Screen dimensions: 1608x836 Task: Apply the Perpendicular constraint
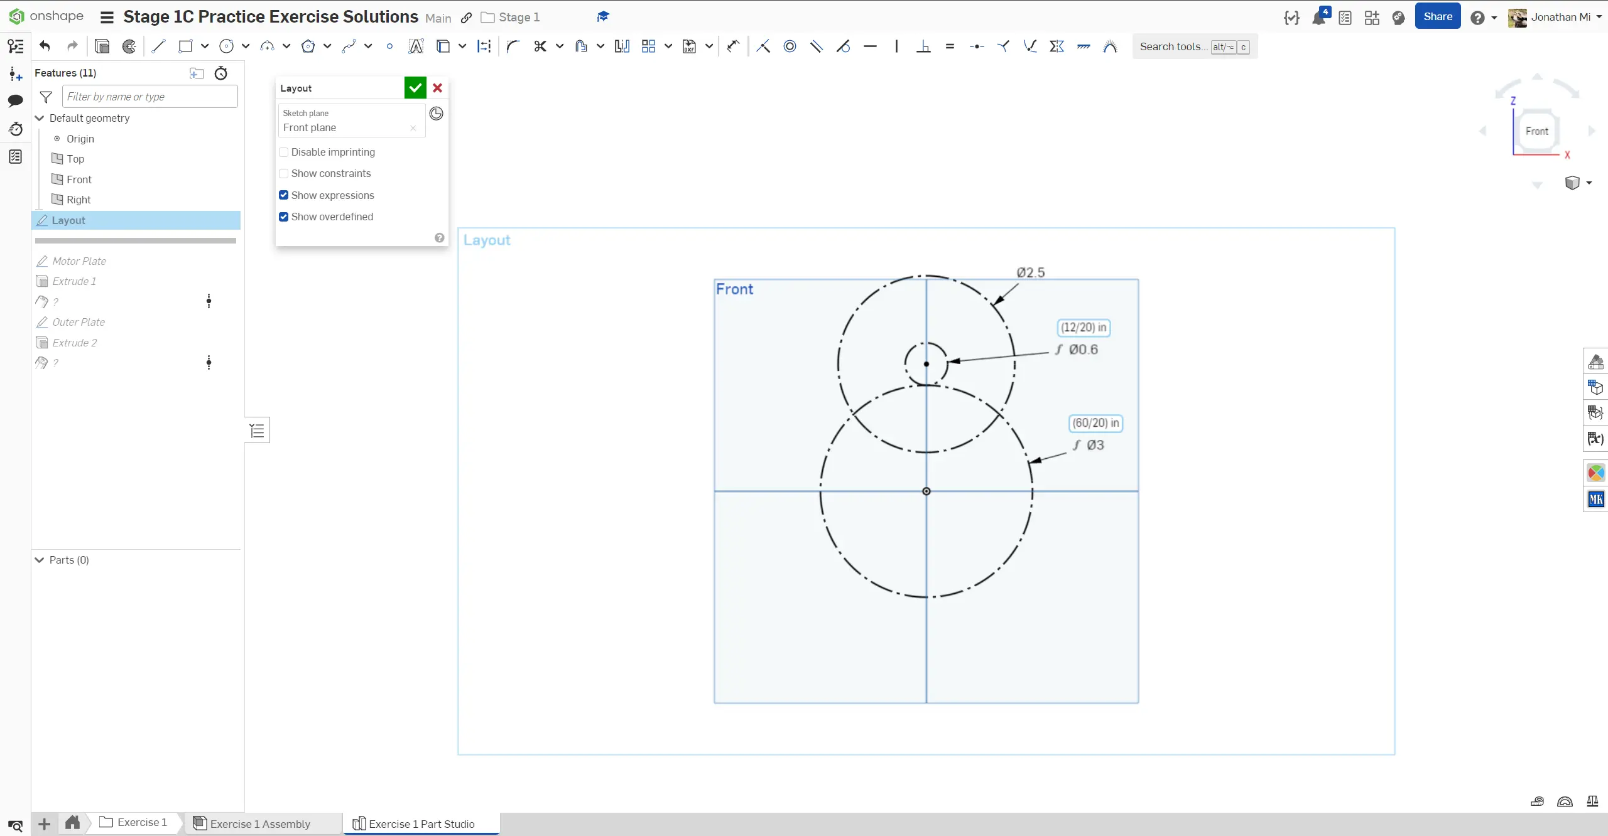pos(923,46)
